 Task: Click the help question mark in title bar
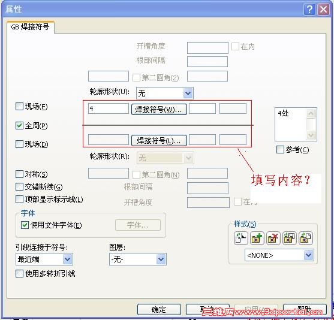pos(309,10)
